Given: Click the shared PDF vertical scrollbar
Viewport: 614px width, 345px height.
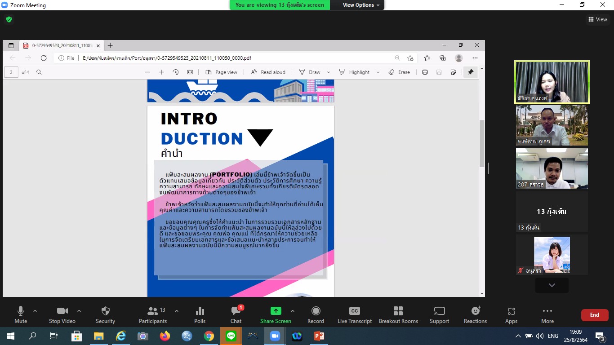Looking at the screenshot, I should coord(482,144).
